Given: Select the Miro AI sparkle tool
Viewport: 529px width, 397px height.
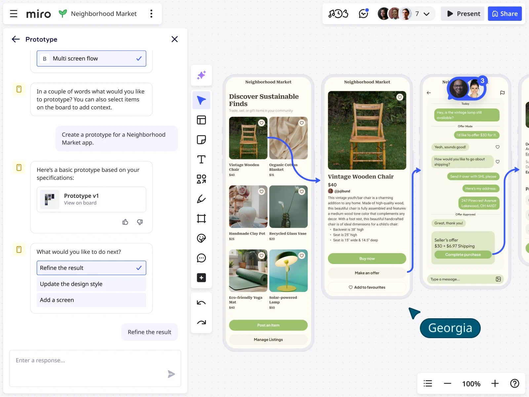Looking at the screenshot, I should point(201,75).
